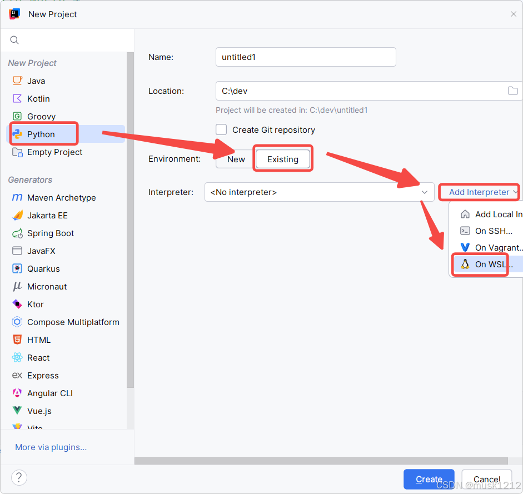Click the Maven Archetype m icon
The width and height of the screenshot is (523, 494).
(17, 197)
